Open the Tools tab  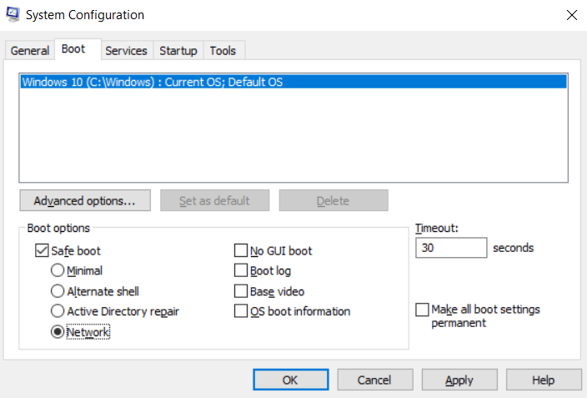click(x=223, y=51)
